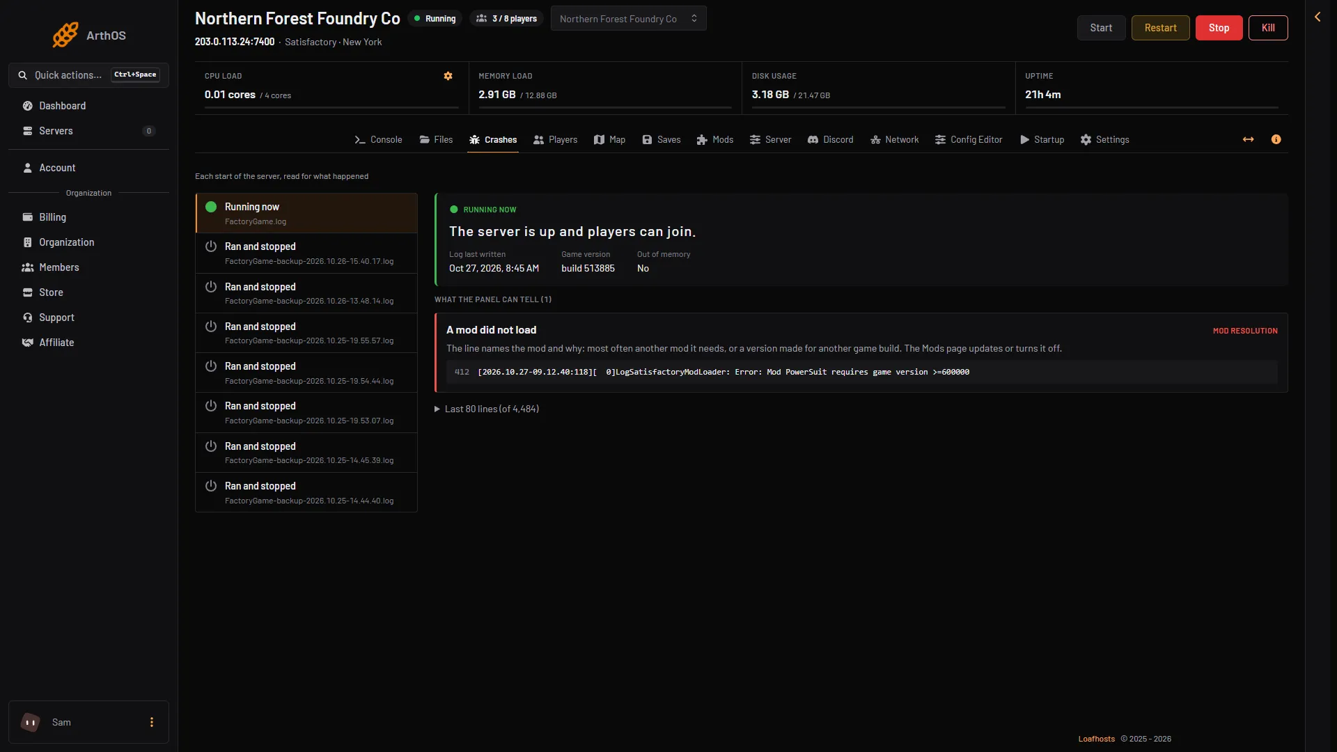This screenshot has height=752, width=1337.
Task: Open the Config Editor tab
Action: coord(969,140)
